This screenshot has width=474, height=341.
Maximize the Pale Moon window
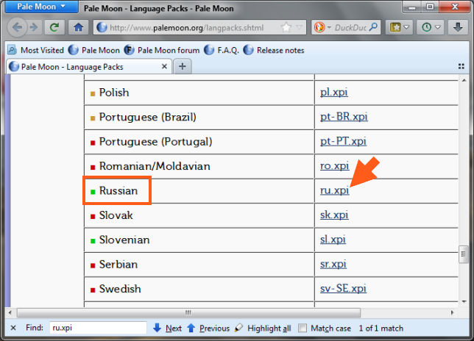430,7
